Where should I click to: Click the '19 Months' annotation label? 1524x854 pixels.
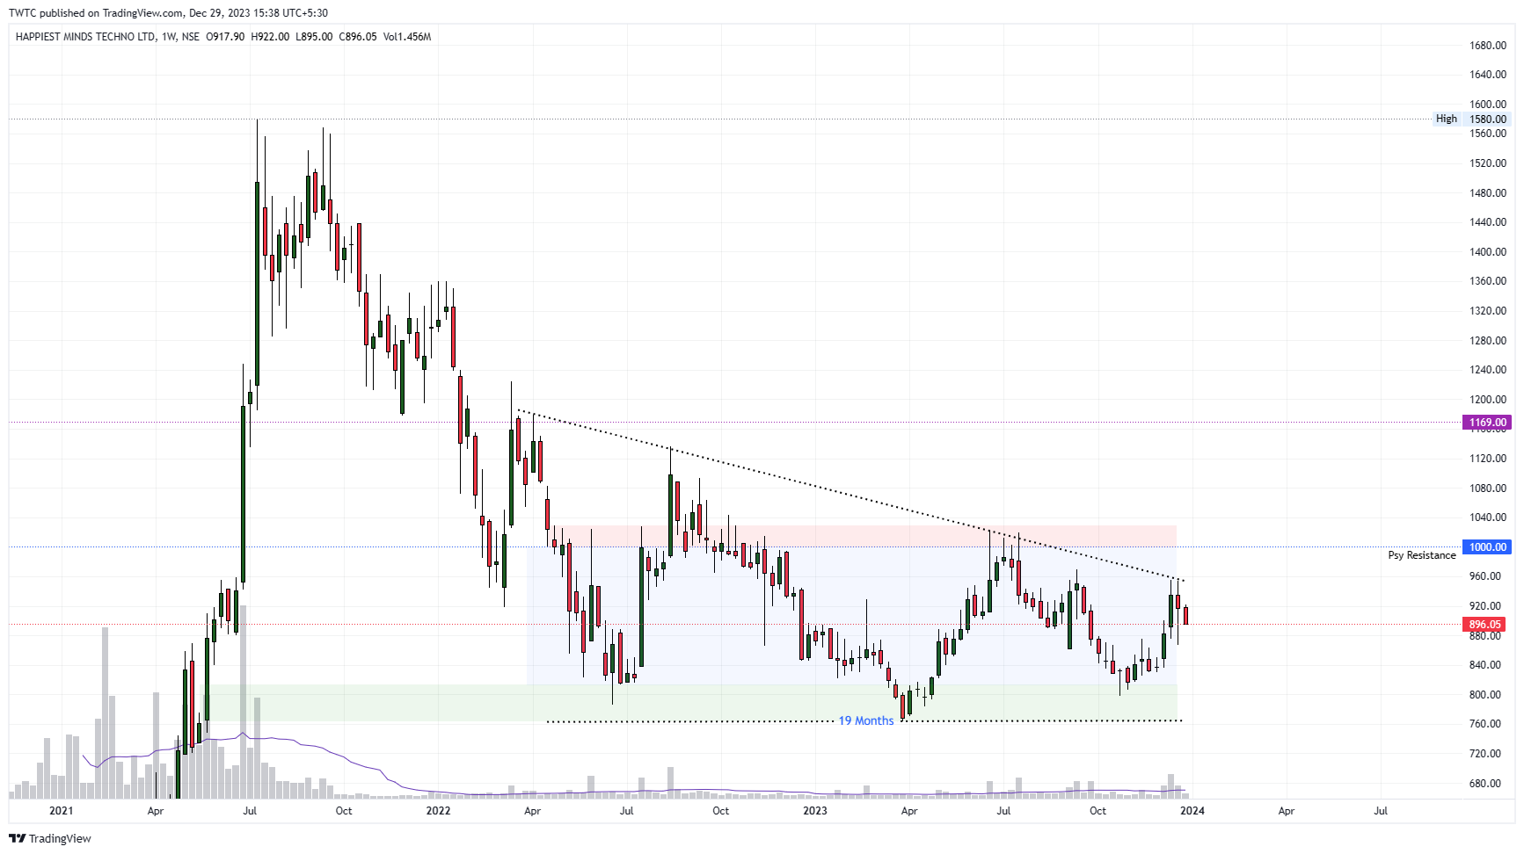pos(866,720)
